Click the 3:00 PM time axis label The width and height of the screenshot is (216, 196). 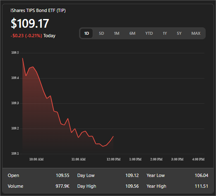point(177,159)
